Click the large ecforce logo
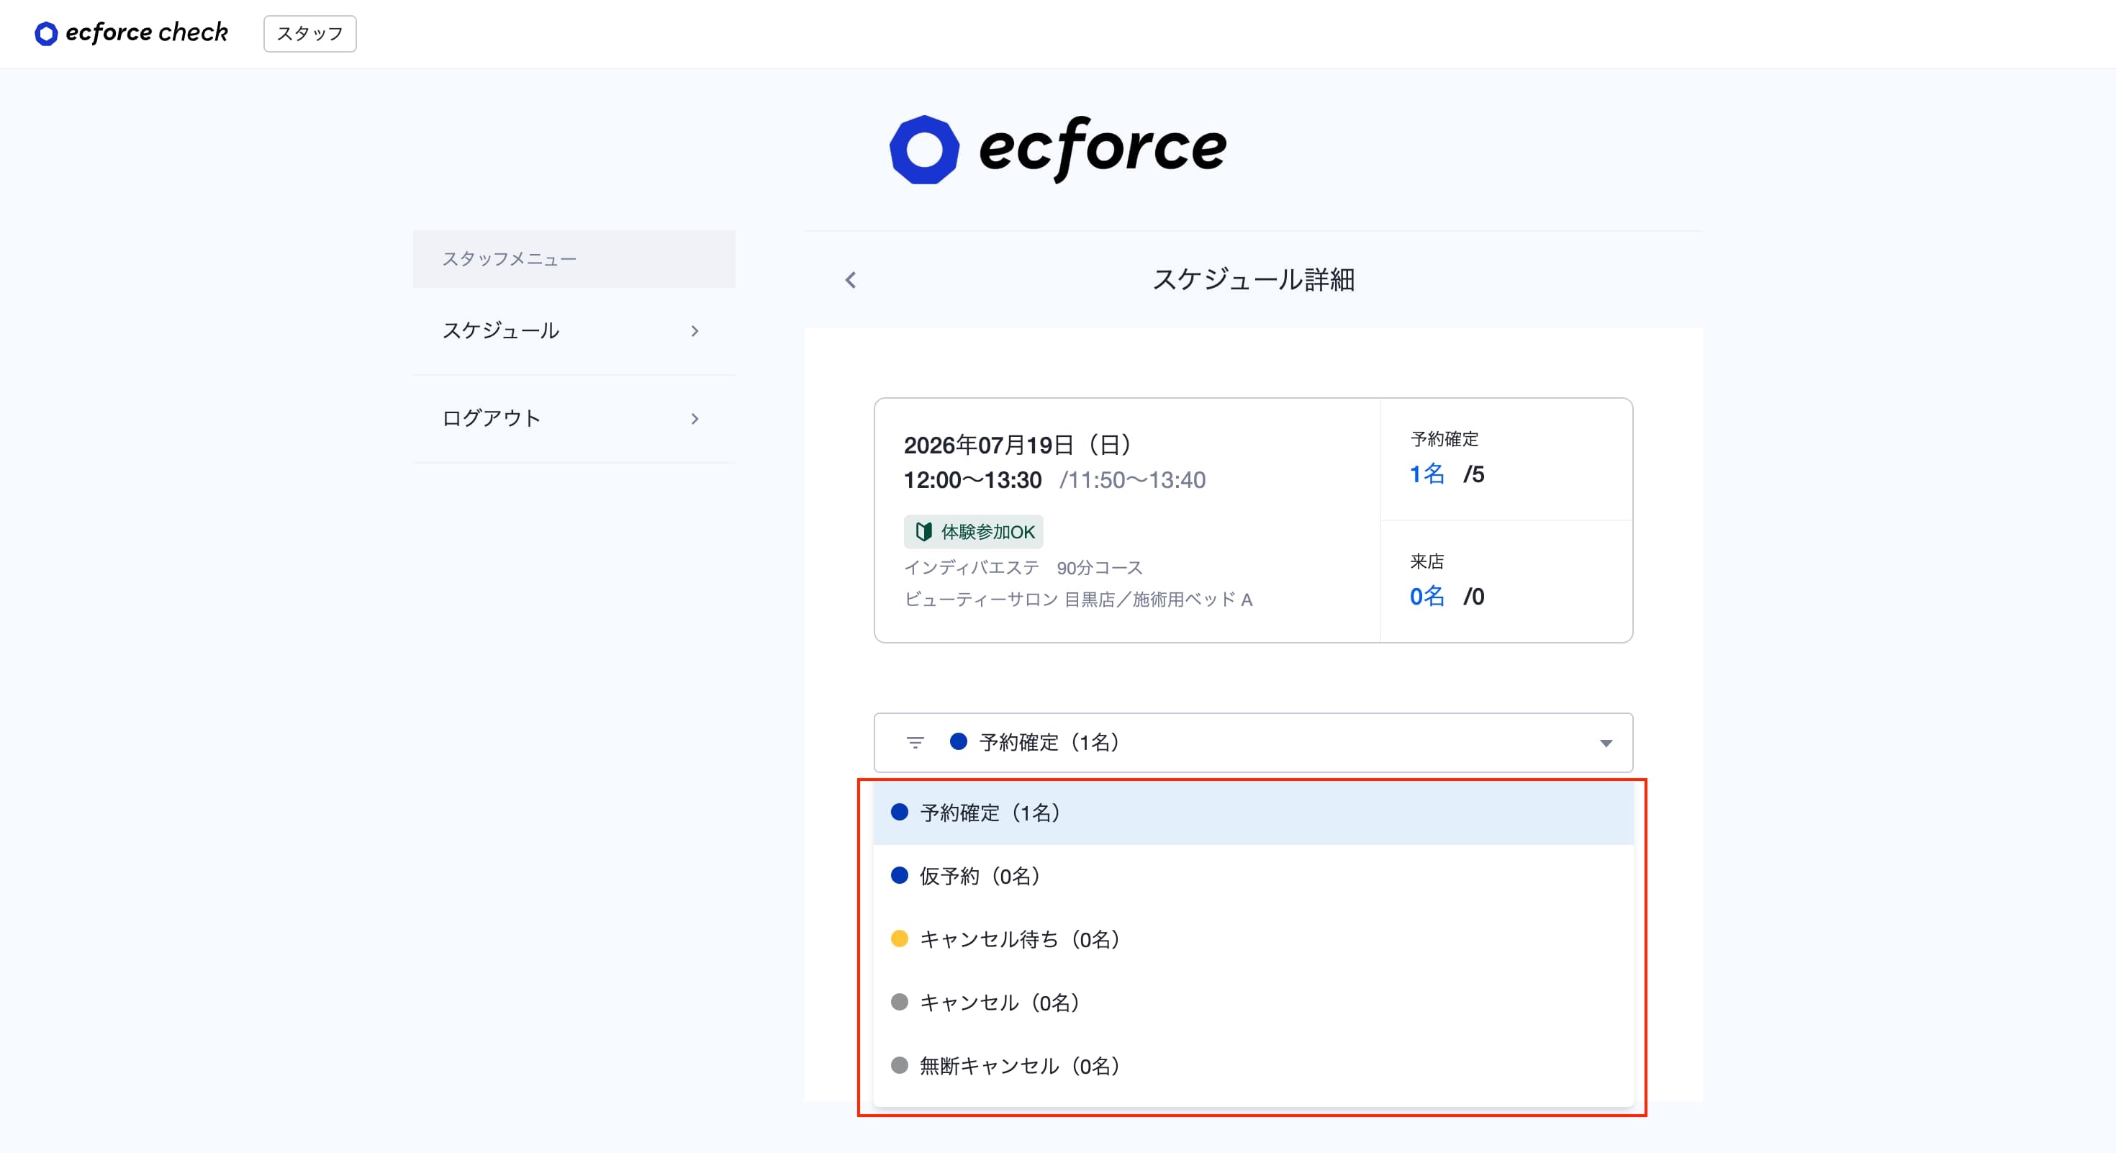This screenshot has height=1153, width=2116. pos(1058,149)
